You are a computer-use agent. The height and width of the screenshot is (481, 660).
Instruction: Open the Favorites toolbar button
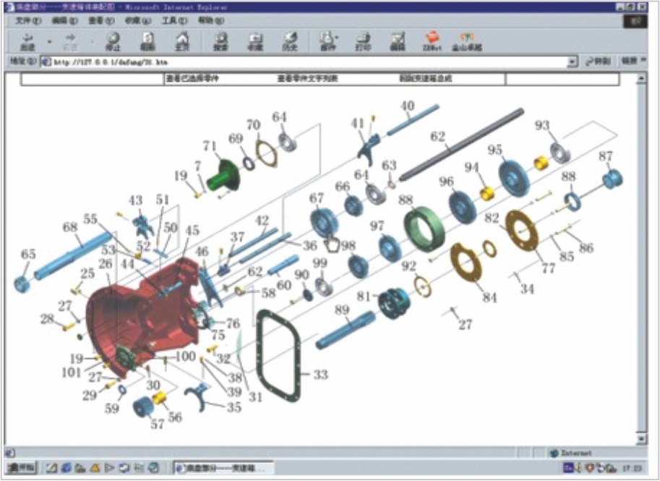click(255, 41)
